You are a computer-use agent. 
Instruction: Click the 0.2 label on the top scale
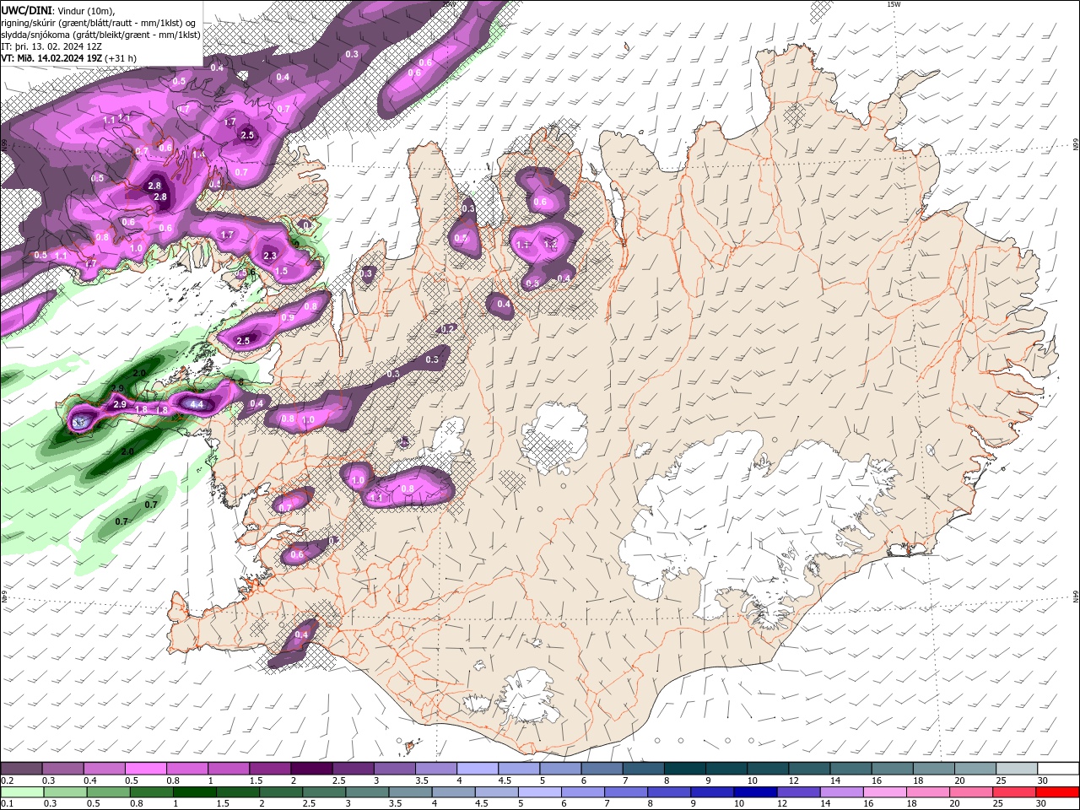[8, 780]
